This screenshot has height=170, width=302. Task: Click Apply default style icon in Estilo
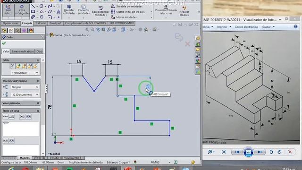pyautogui.click(x=12, y=66)
